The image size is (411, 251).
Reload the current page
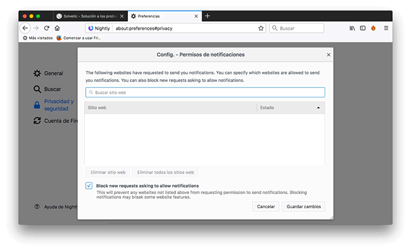click(46, 28)
